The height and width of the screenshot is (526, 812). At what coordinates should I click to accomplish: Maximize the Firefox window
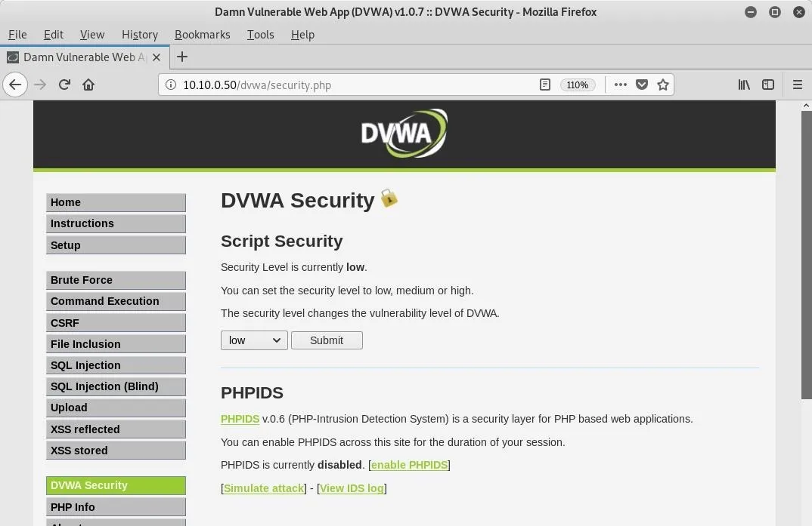point(775,12)
